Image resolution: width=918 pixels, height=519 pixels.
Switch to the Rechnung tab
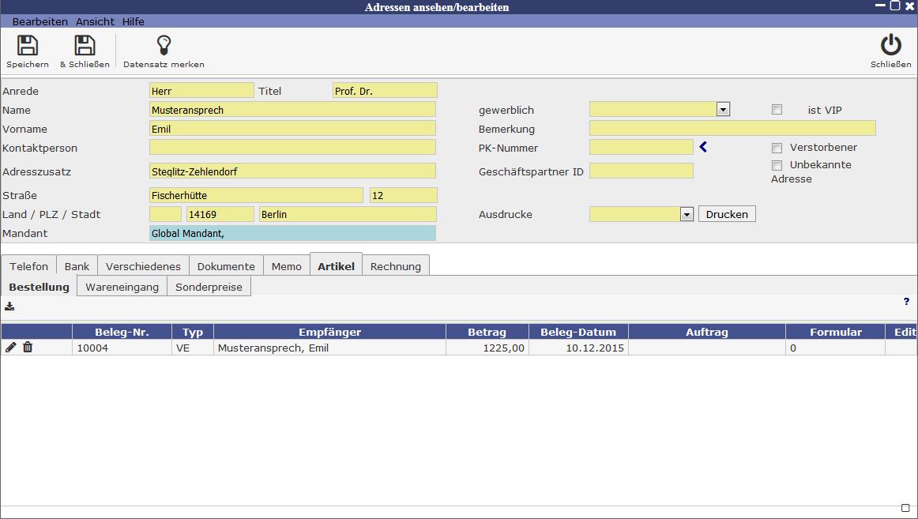(x=395, y=266)
